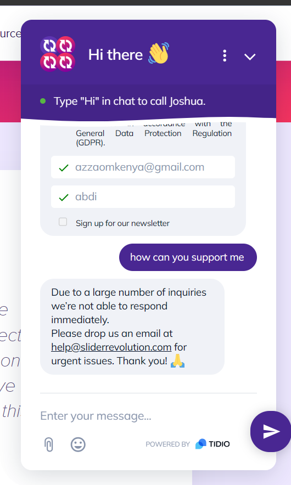The width and height of the screenshot is (291, 485).
Task: Open the emoji picker smiley icon
Action: pos(78,444)
